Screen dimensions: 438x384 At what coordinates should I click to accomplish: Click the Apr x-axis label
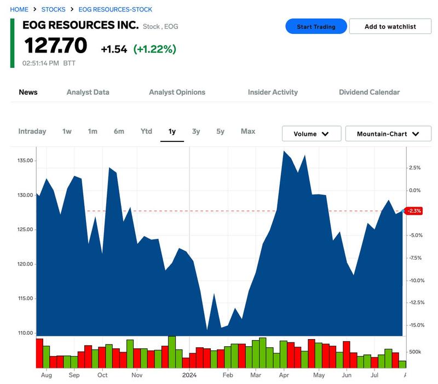point(284,375)
